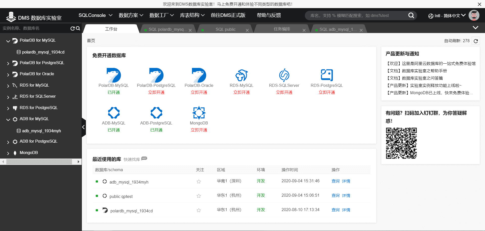Select adb_mysql_1934myh in sidebar tree

(41, 131)
